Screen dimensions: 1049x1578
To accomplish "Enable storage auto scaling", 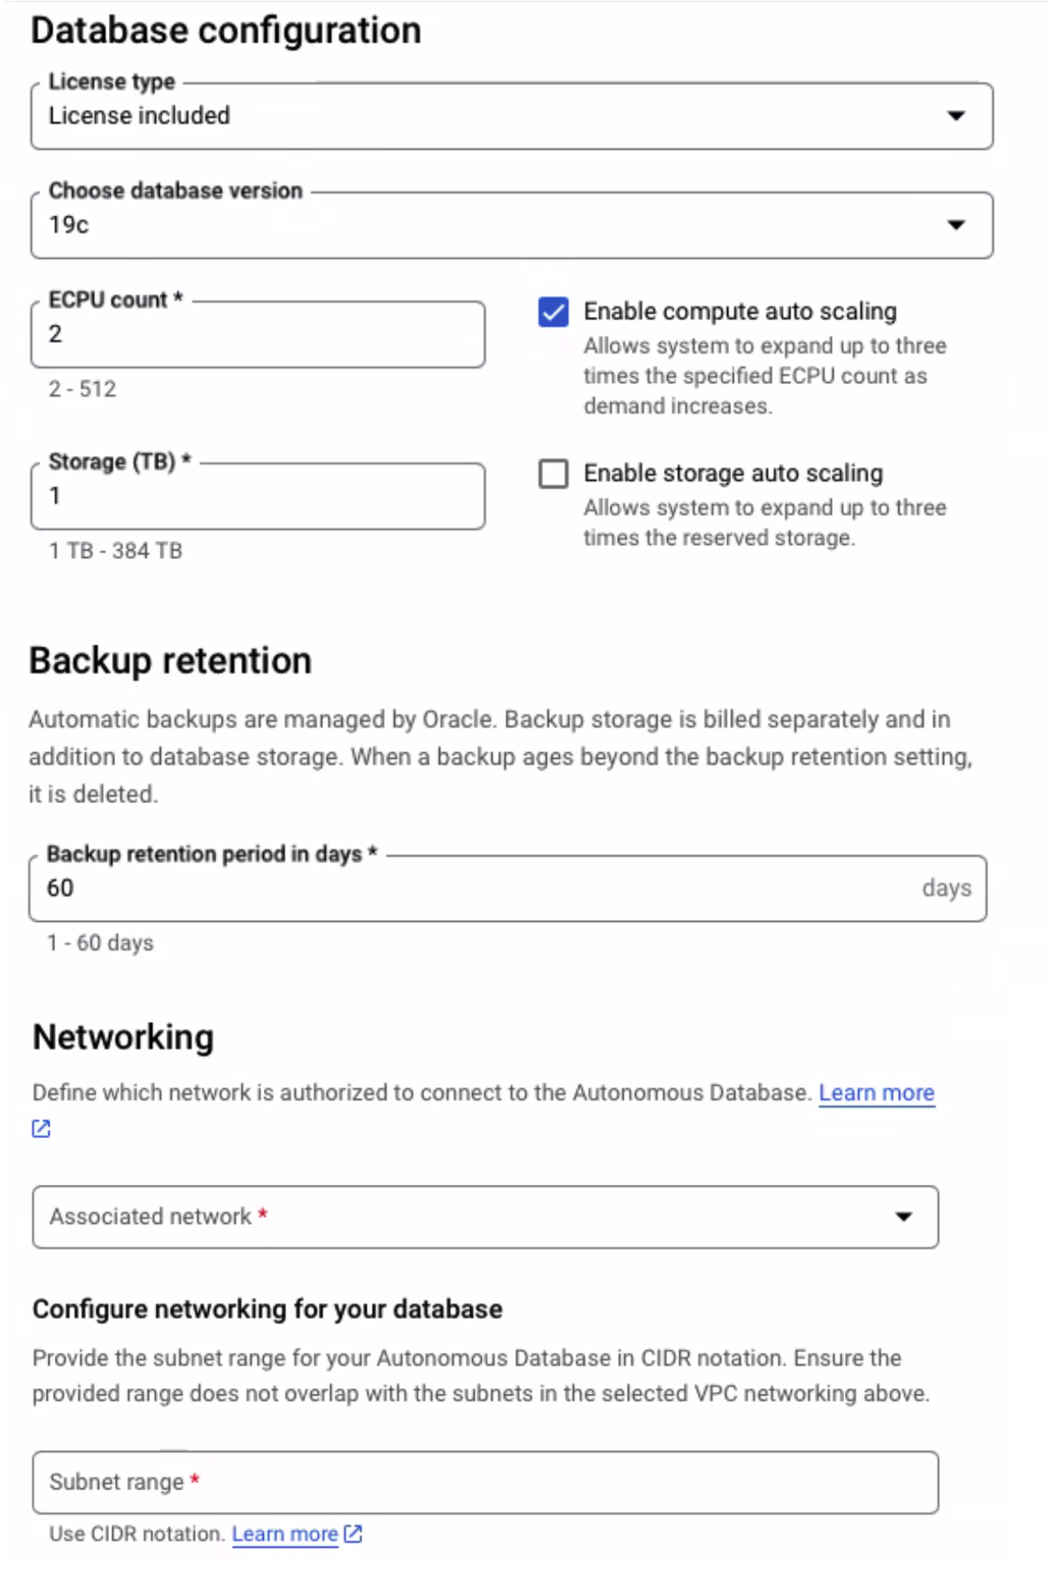I will click(554, 474).
